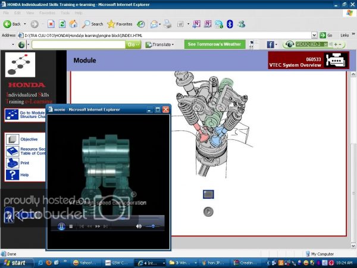
Task: Click the previous track button in the movie player
Action: click(82, 226)
